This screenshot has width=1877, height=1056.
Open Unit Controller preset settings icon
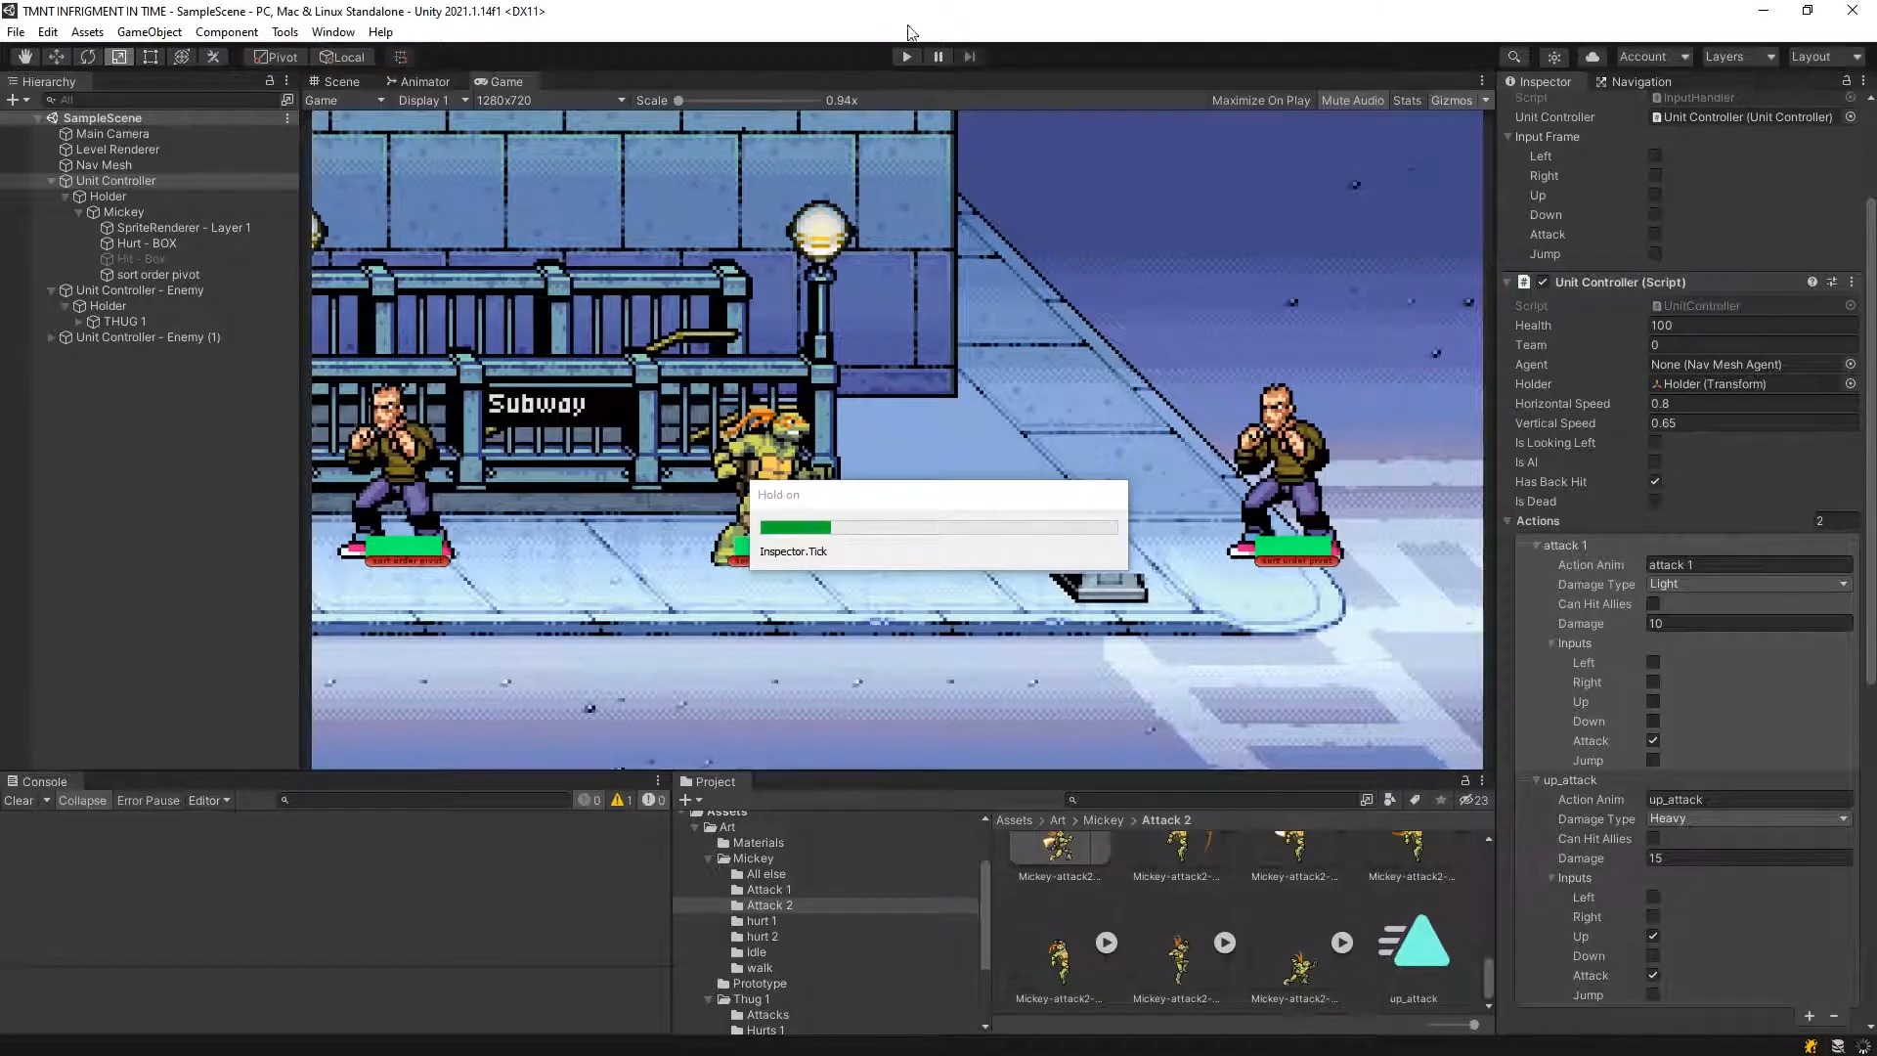[1832, 282]
